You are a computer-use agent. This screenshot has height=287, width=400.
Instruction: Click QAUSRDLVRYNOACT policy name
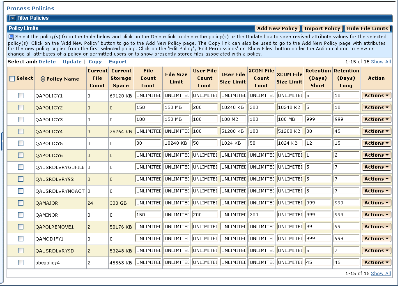point(60,191)
